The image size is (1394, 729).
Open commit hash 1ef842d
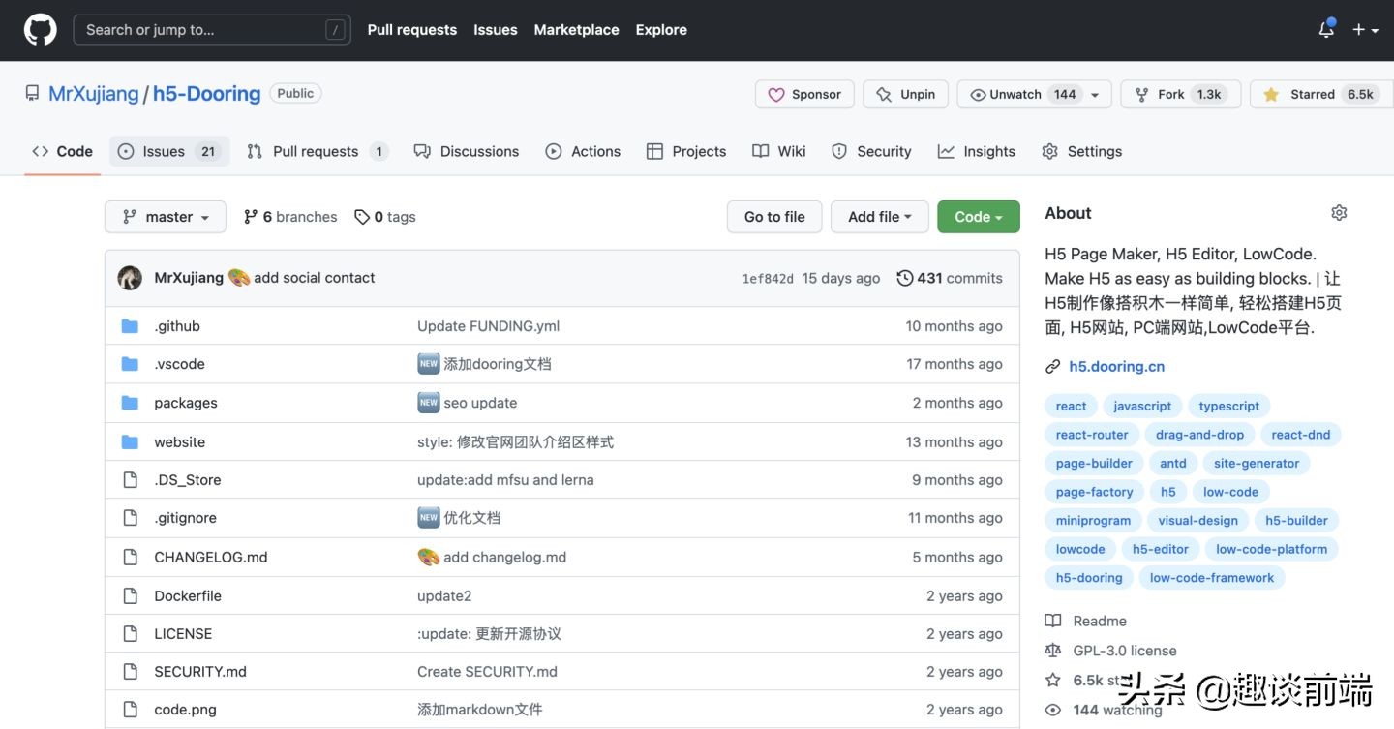[768, 279]
